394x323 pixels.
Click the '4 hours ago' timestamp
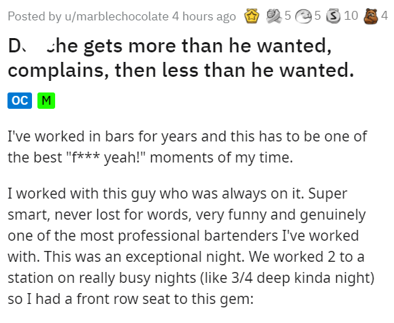pyautogui.click(x=204, y=16)
